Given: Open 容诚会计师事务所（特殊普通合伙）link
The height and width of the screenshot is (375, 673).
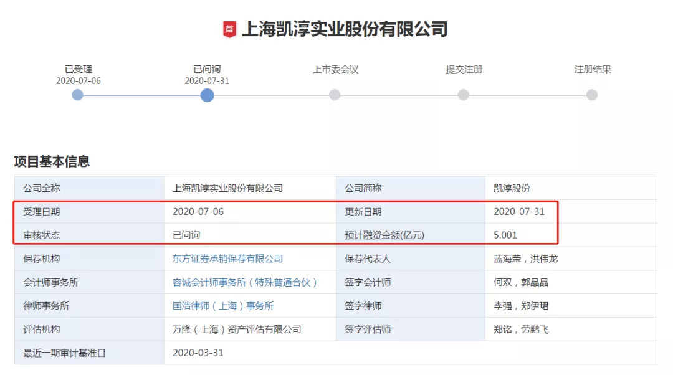Looking at the screenshot, I should click(x=245, y=282).
